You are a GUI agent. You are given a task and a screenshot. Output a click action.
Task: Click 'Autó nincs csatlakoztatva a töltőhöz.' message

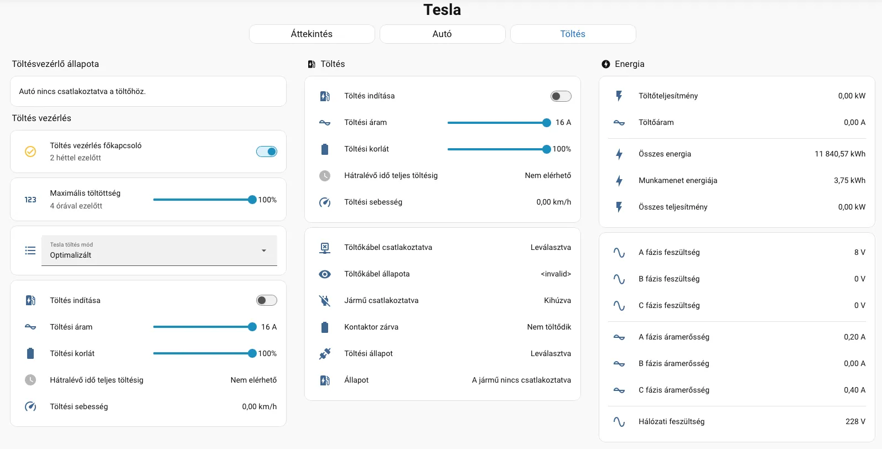pos(82,92)
